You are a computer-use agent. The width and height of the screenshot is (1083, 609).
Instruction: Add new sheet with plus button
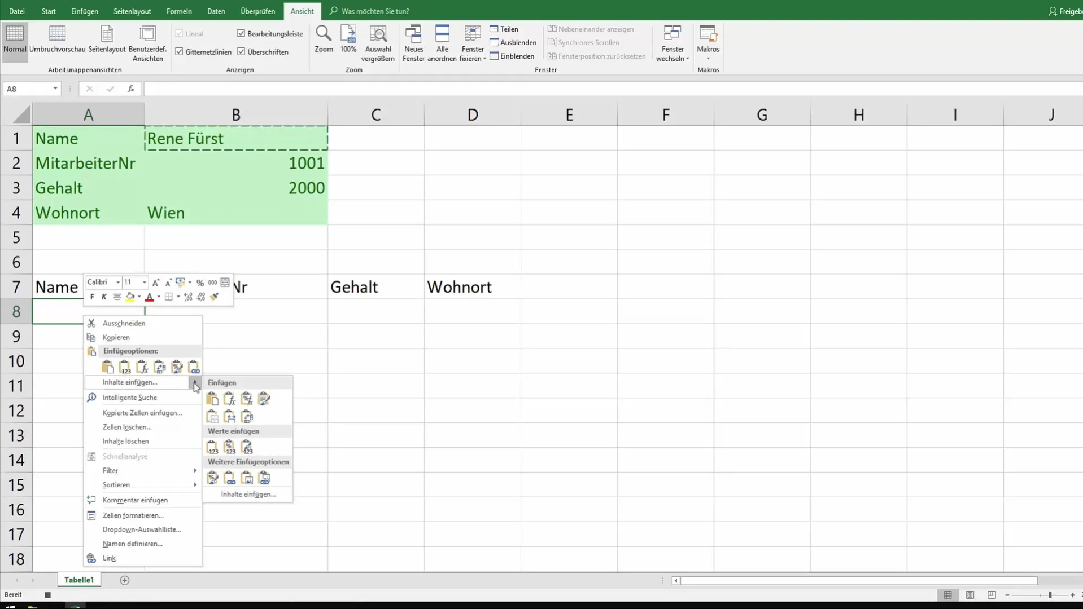125,580
